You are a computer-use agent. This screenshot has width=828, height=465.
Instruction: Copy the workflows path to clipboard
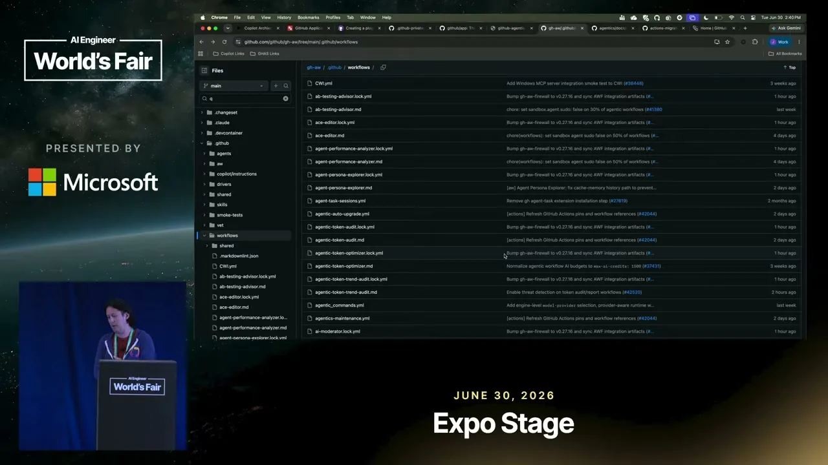(383, 67)
